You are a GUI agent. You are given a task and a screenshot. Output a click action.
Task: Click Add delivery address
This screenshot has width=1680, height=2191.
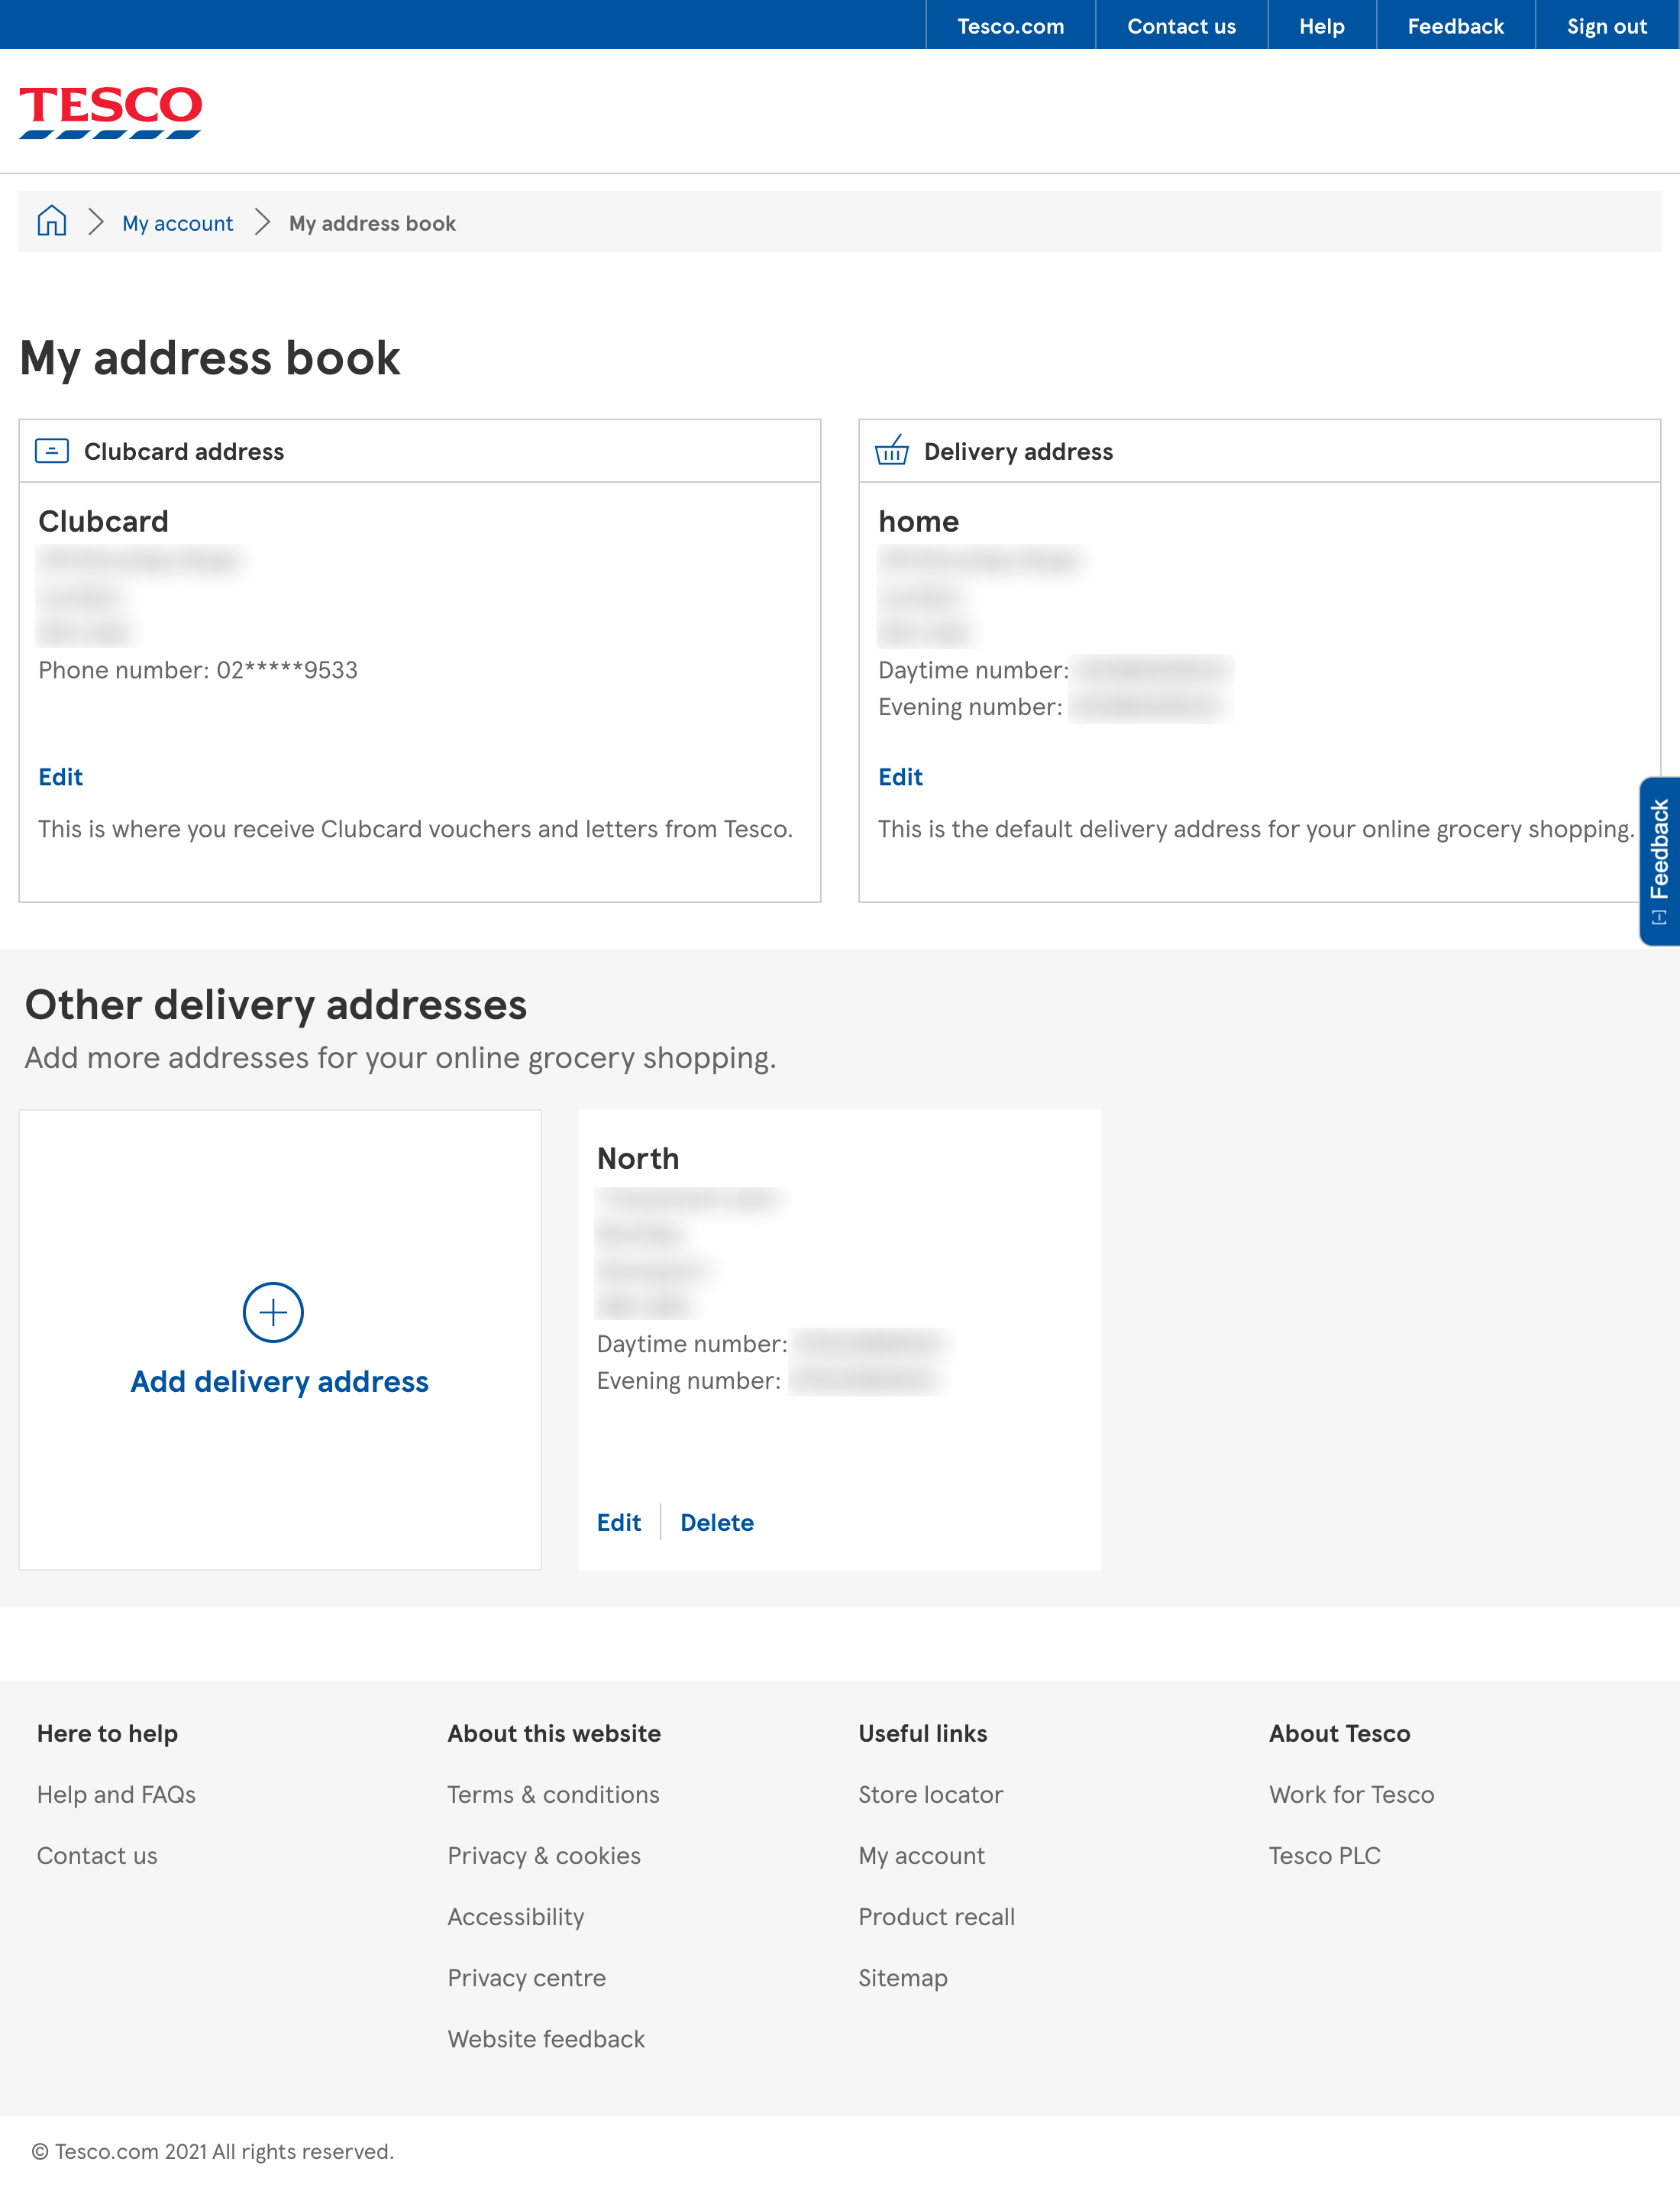coord(278,1380)
